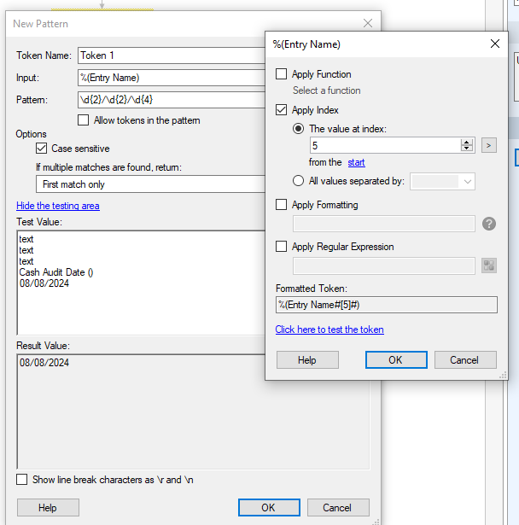Open the regular expression builder icon

coord(489,265)
